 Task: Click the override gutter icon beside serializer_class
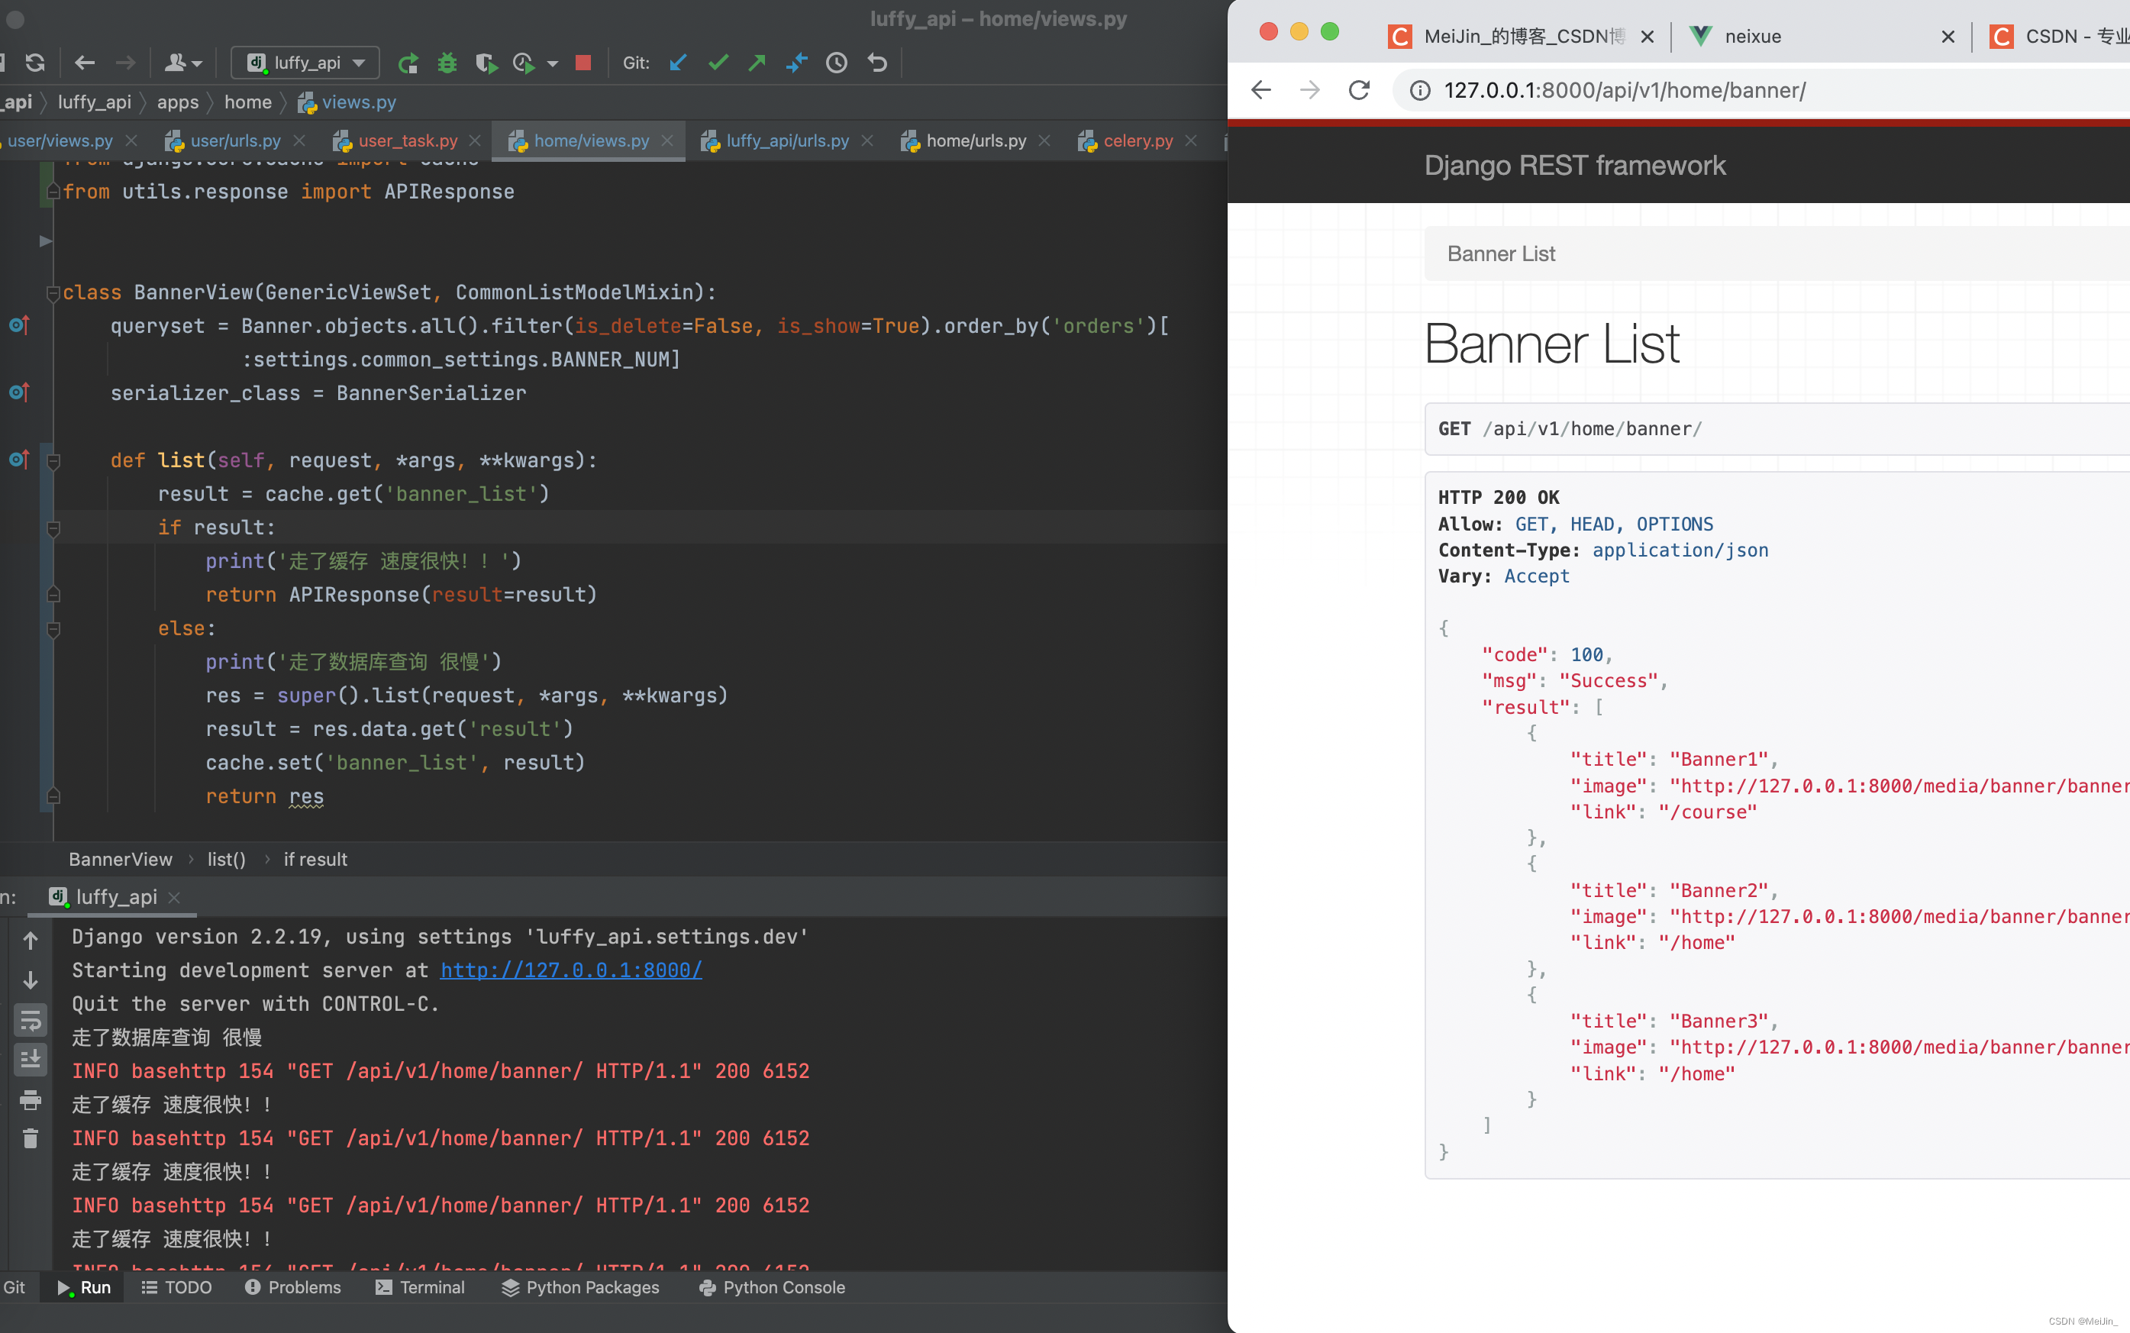pyautogui.click(x=19, y=392)
